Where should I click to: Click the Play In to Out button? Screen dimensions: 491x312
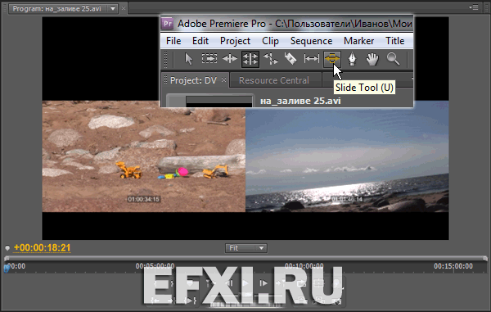click(190, 301)
